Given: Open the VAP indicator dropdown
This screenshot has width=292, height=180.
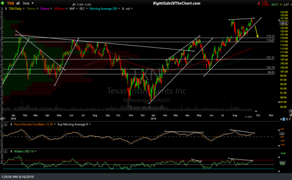Looking at the screenshot, I should pyautogui.click(x=77, y=9).
